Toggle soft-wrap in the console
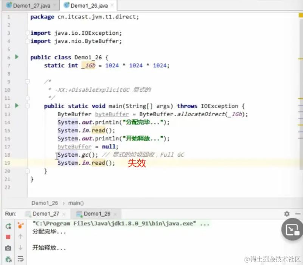This screenshot has height=265, width=303. click(20, 259)
